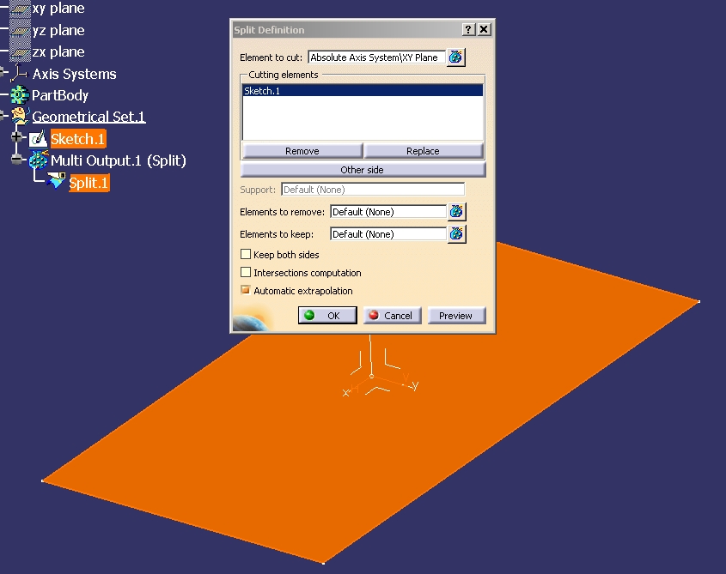Image resolution: width=726 pixels, height=574 pixels.
Task: Enable Keep both sides checkbox
Action: [x=246, y=254]
